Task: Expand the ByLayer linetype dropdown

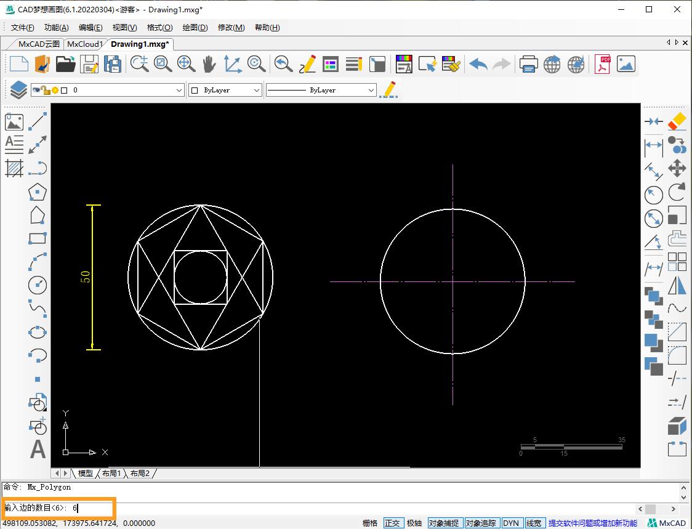Action: [371, 90]
